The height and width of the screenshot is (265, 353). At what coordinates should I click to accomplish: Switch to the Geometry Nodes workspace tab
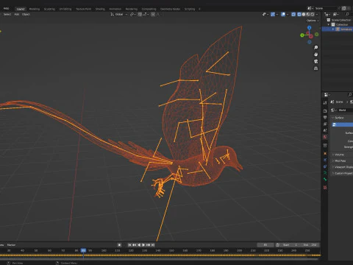point(170,9)
